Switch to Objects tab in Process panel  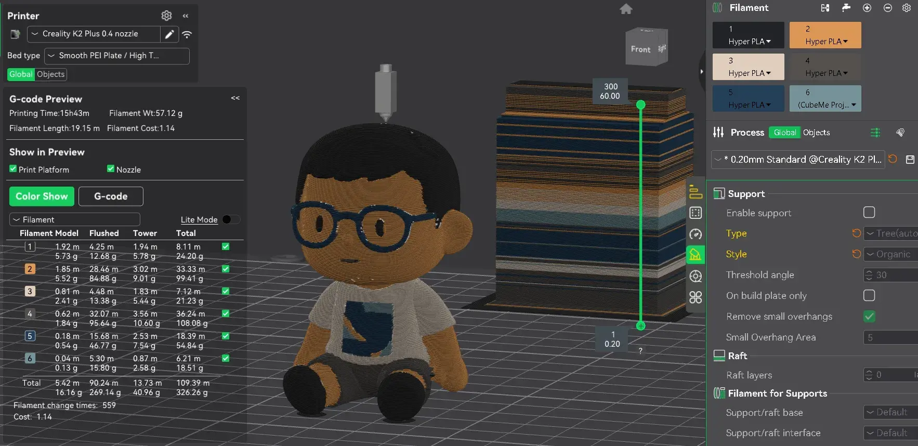pos(816,133)
